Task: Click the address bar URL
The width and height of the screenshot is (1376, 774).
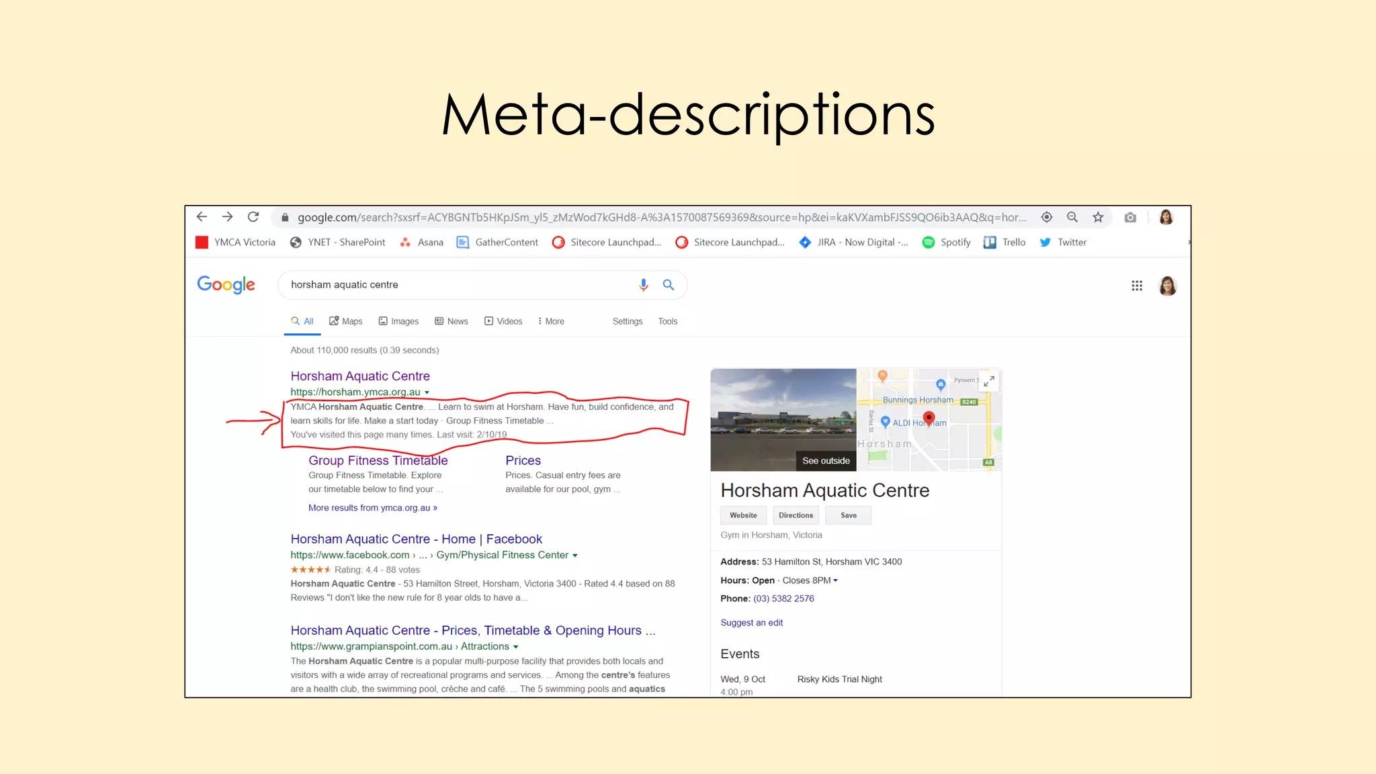Action: [x=662, y=217]
